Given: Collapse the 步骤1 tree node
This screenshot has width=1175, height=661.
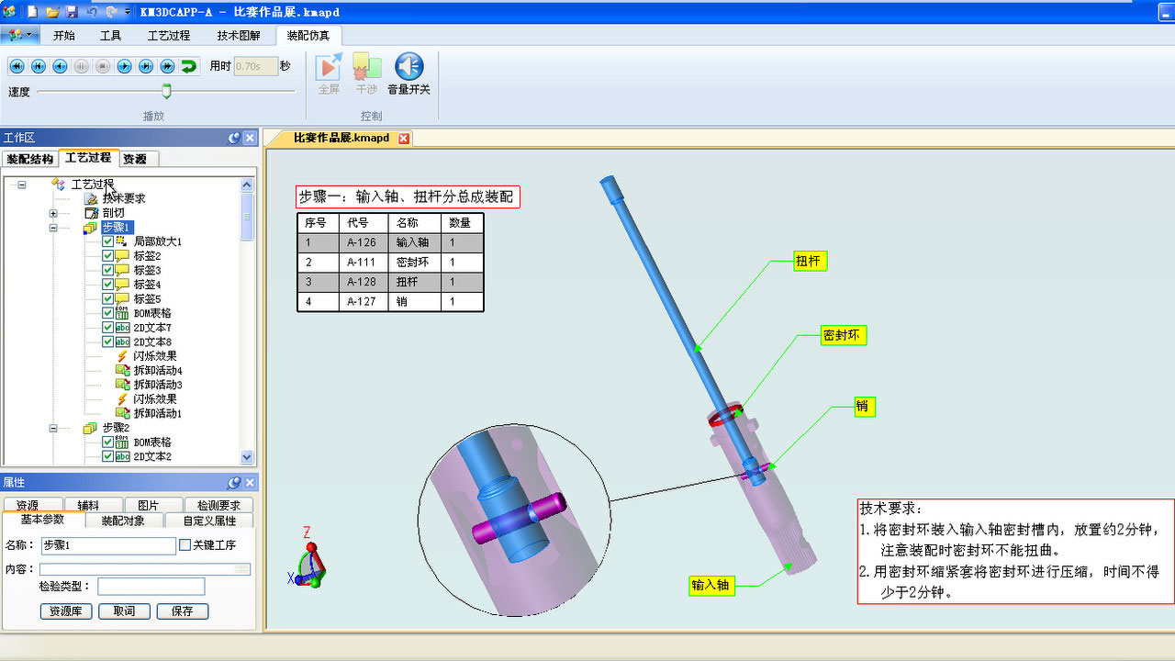Looking at the screenshot, I should point(53,227).
